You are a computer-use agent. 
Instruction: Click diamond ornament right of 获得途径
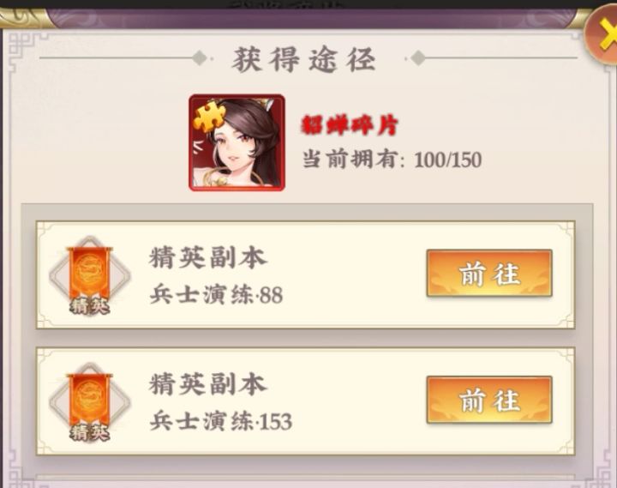point(417,58)
